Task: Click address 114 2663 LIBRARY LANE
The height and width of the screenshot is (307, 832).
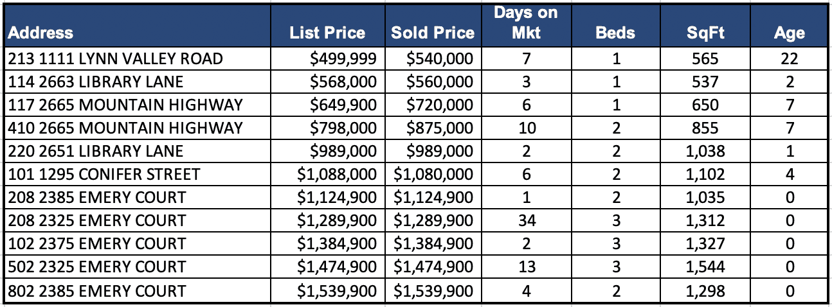Action: coord(96,82)
